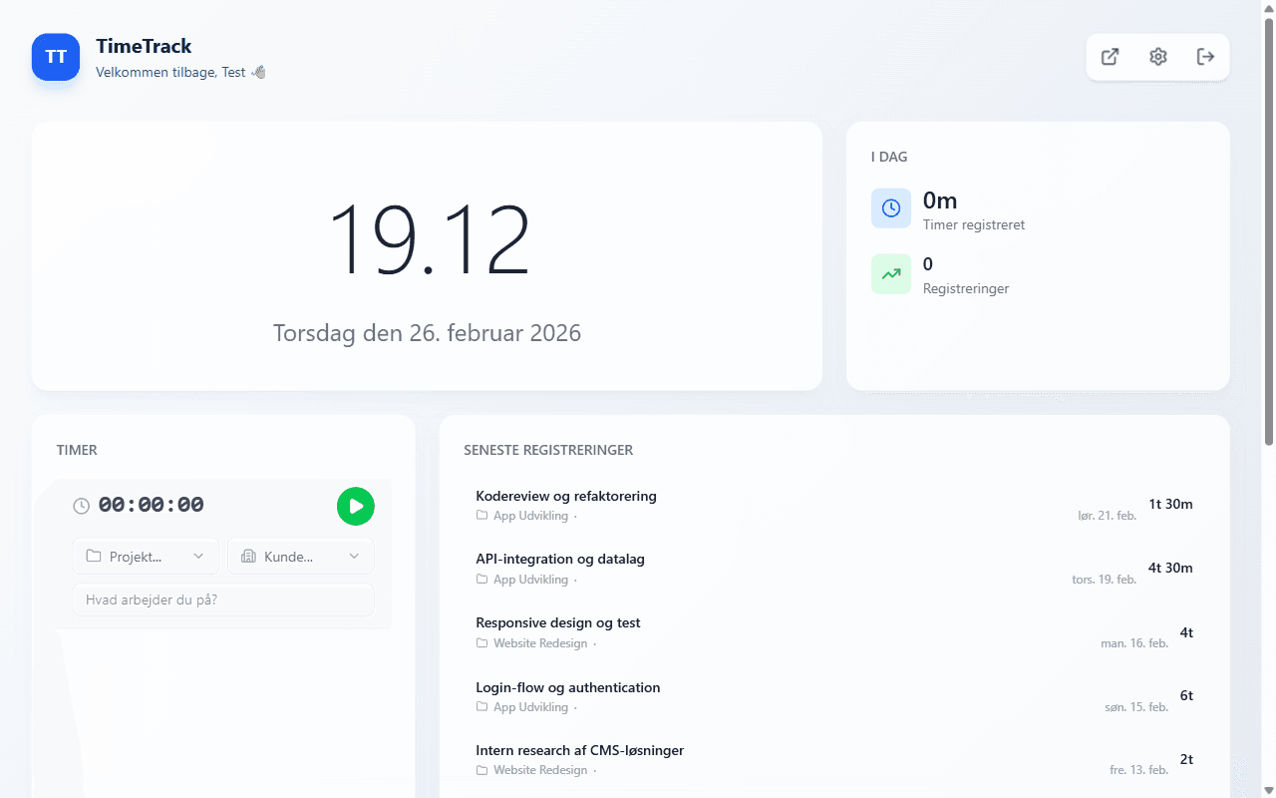The image size is (1276, 798).
Task: Click the green trend arrow icon
Action: (891, 273)
